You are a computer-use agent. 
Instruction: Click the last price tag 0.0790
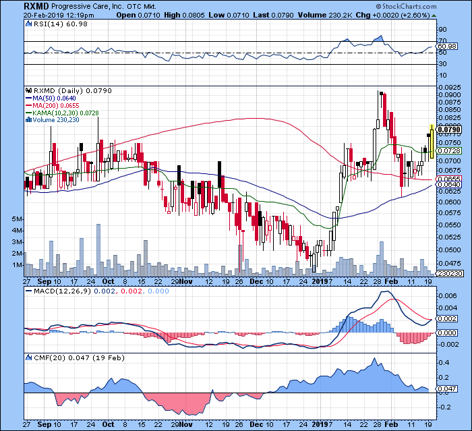point(449,130)
